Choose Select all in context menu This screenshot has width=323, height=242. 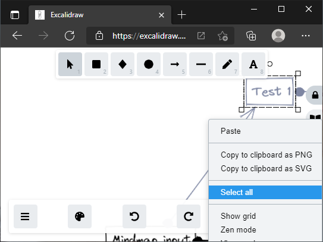tap(265, 193)
